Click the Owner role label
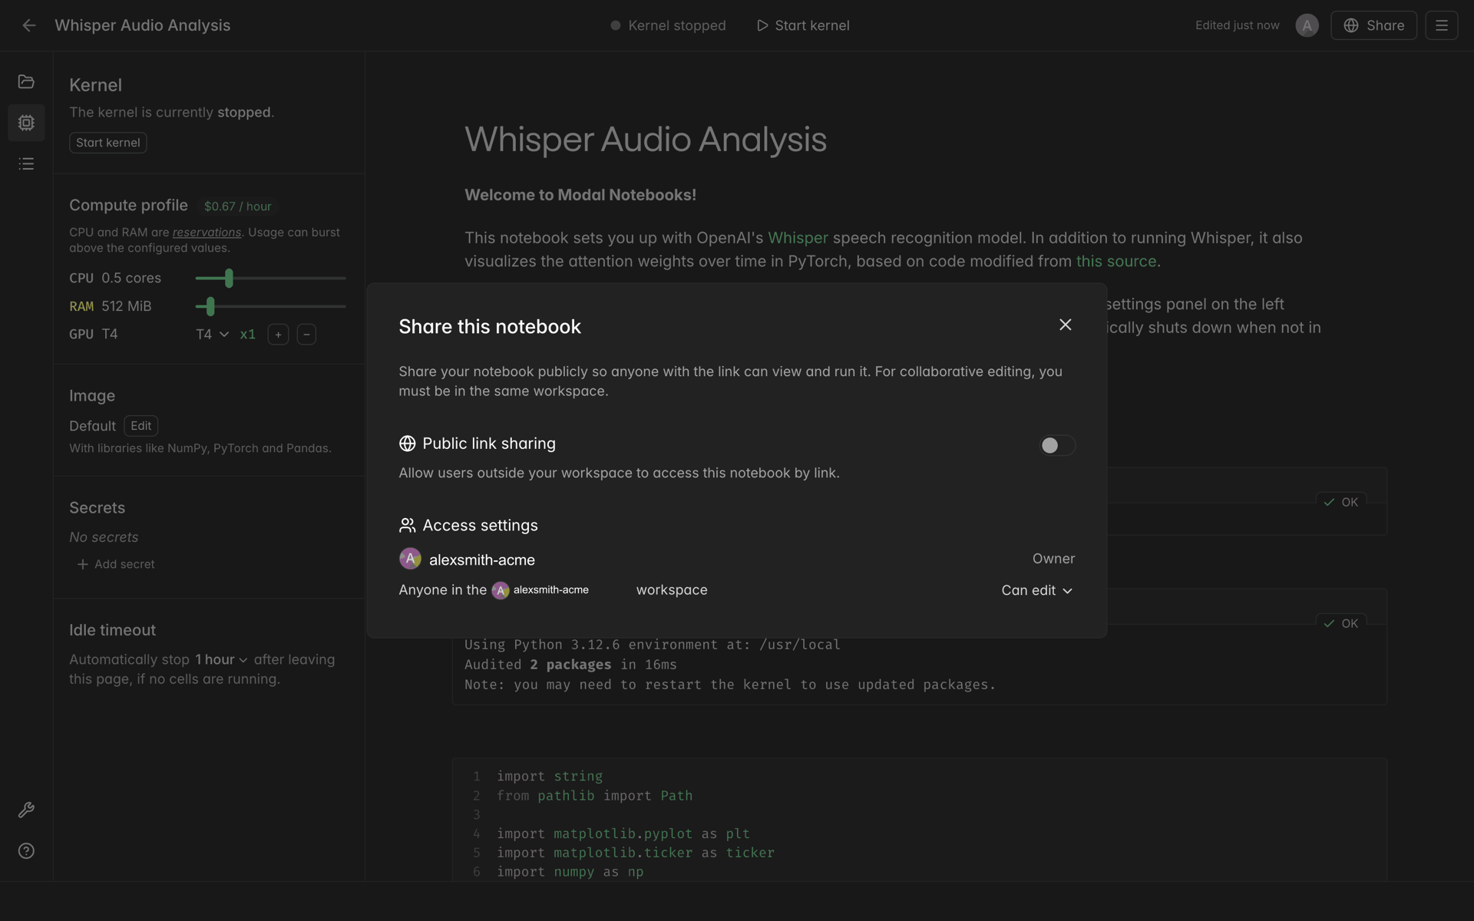 tap(1053, 559)
